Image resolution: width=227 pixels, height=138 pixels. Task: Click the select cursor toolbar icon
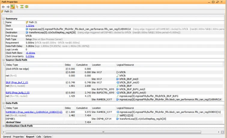coord(17,7)
